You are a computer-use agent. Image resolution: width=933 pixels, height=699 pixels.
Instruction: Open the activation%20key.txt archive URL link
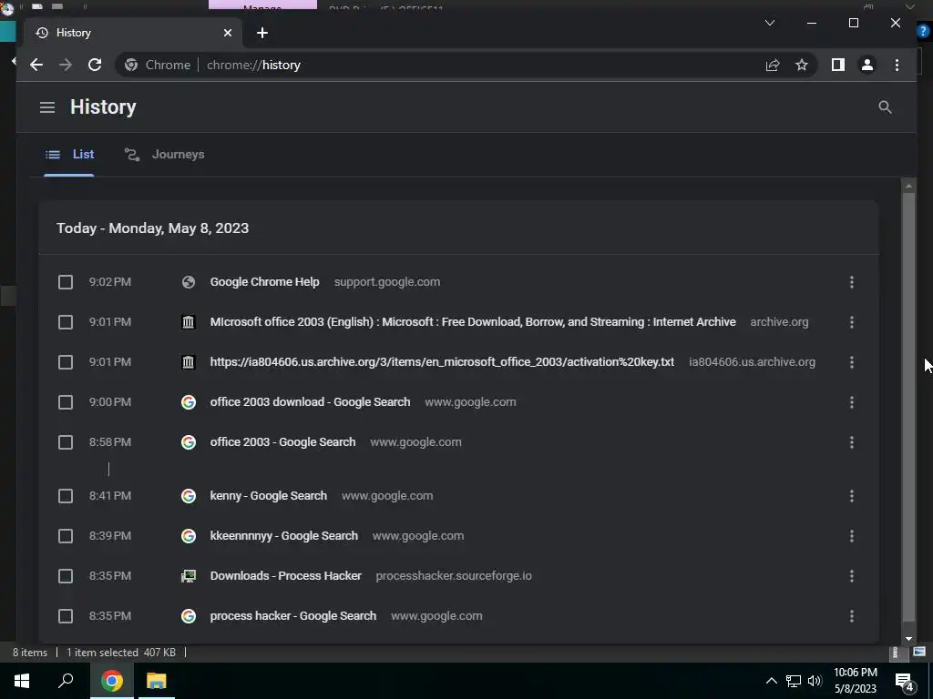(x=442, y=362)
